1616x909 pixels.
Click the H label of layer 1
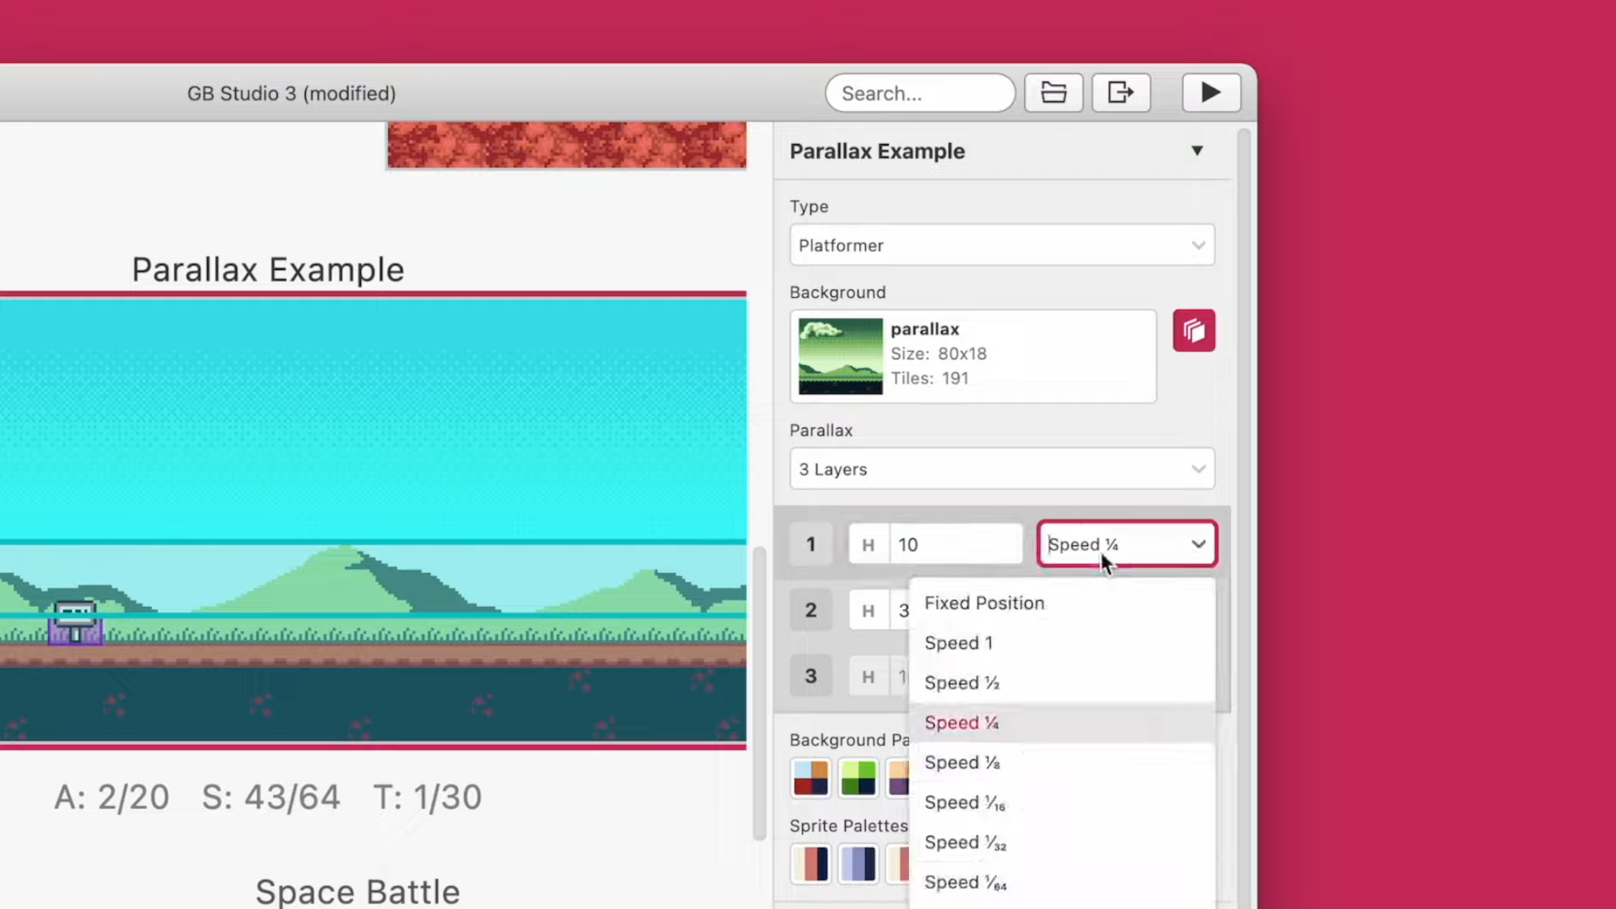click(869, 544)
